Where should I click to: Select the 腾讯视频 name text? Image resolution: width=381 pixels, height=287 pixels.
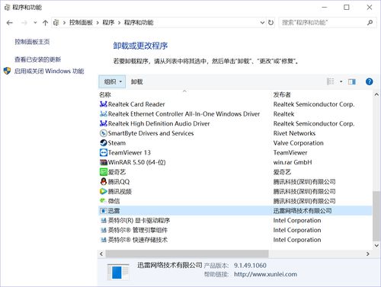click(120, 191)
